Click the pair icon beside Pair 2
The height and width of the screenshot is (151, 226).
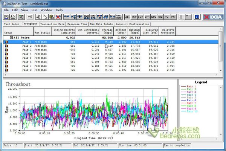[x=6, y=46]
